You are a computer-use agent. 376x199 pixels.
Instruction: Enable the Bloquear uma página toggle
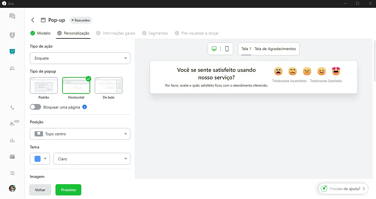tap(35, 107)
